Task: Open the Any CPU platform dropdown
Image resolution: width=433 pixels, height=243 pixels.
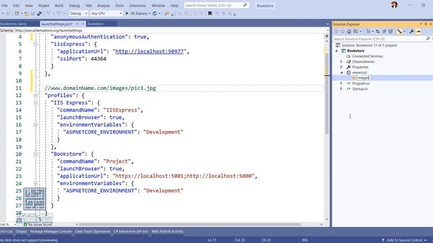Action: [x=106, y=13]
